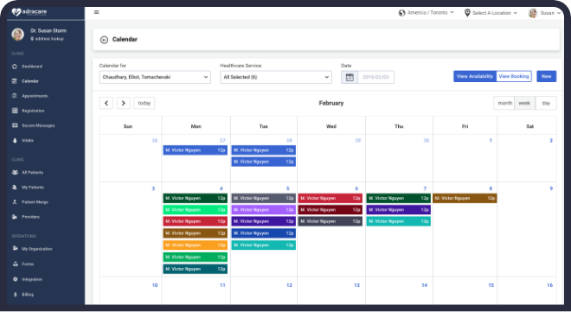Click the Dashboard home icon
Viewport: 571px width, 312px height.
(15, 67)
